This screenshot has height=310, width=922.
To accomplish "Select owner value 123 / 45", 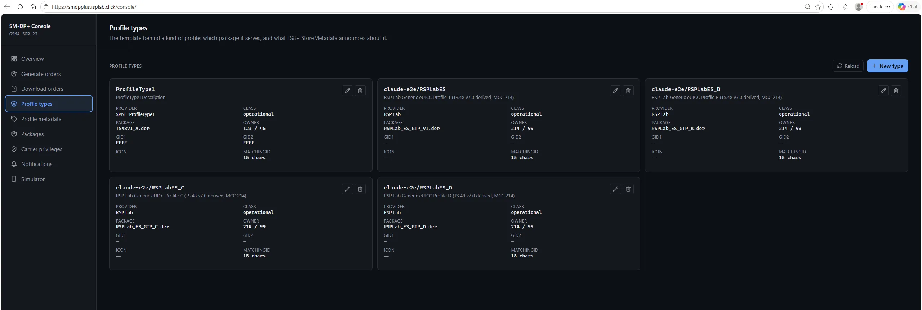I will pyautogui.click(x=254, y=129).
